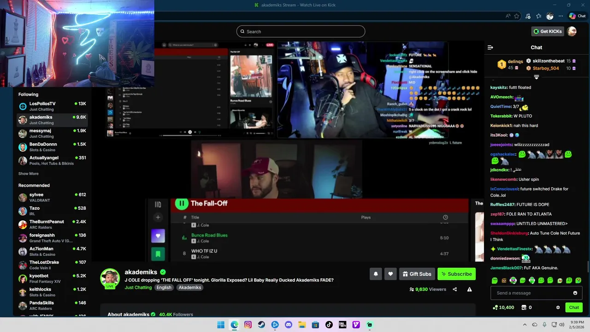Select the English language tag
This screenshot has width=590, height=332.
click(164, 287)
